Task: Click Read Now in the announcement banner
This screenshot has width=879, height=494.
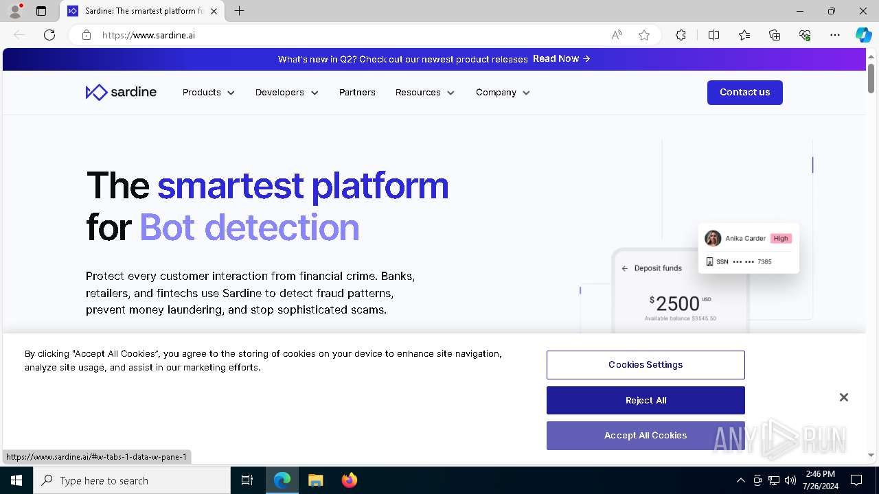Action: pos(561,59)
